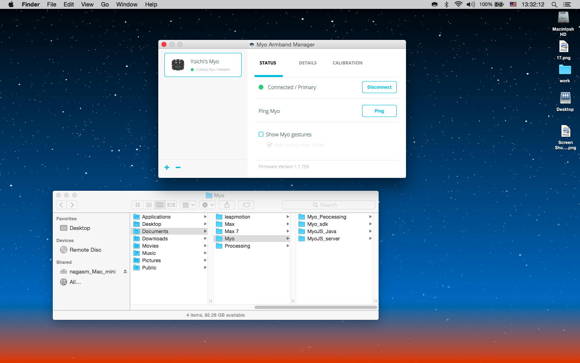Expand the Applications folder arrow
580x363 pixels.
pos(205,217)
